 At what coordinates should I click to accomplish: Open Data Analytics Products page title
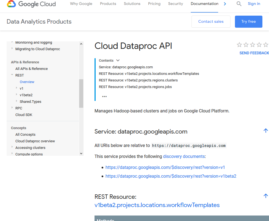click(39, 22)
